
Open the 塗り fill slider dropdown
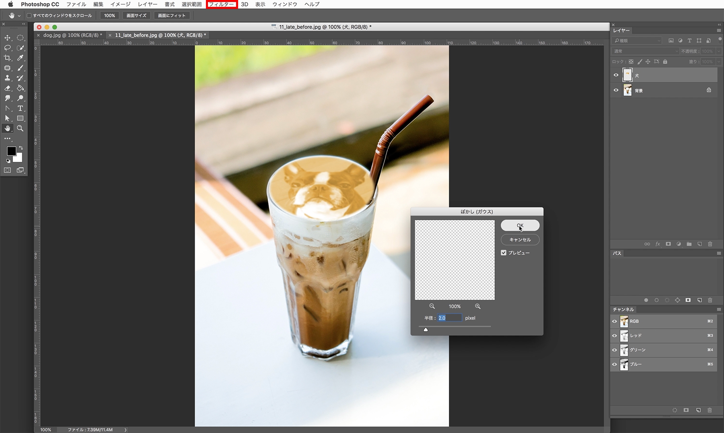pos(719,62)
